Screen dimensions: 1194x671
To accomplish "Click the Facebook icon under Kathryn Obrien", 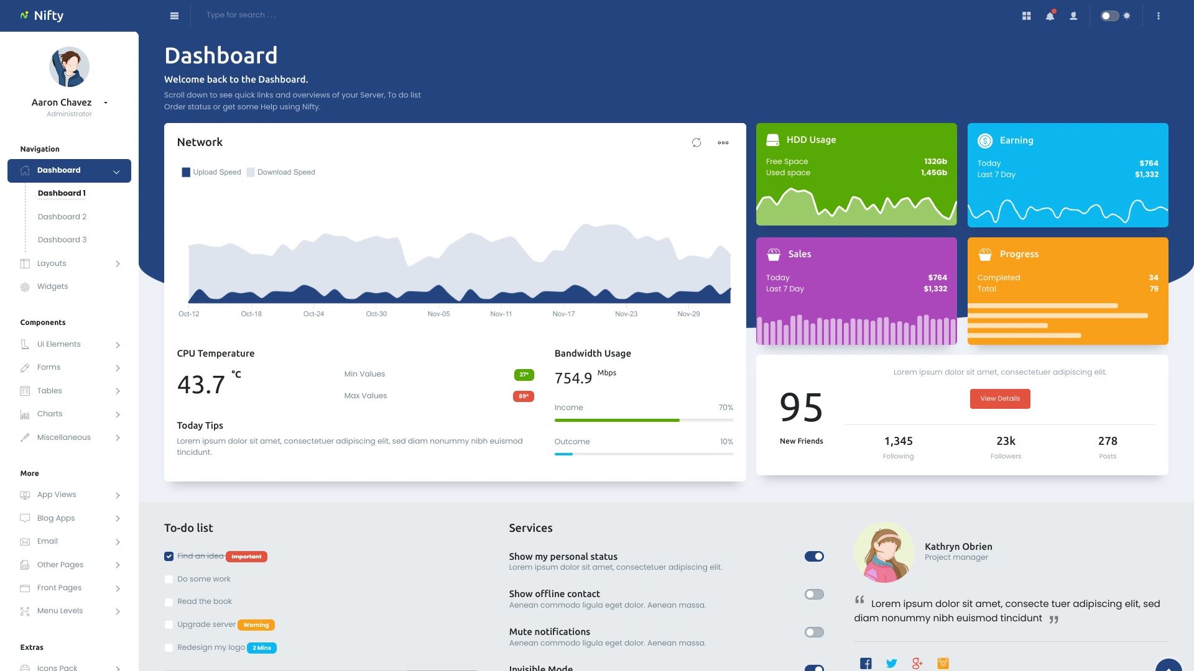I will click(x=865, y=663).
